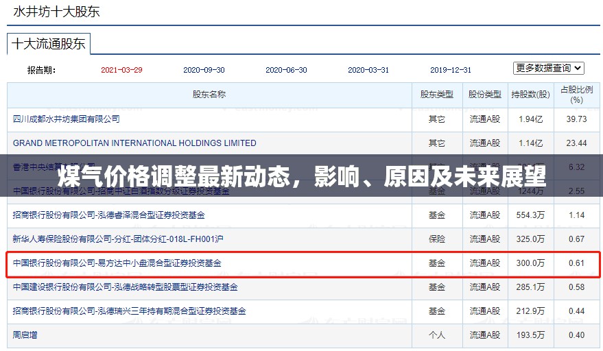
Task: Select report date 2021-03-29
Action: pos(121,70)
